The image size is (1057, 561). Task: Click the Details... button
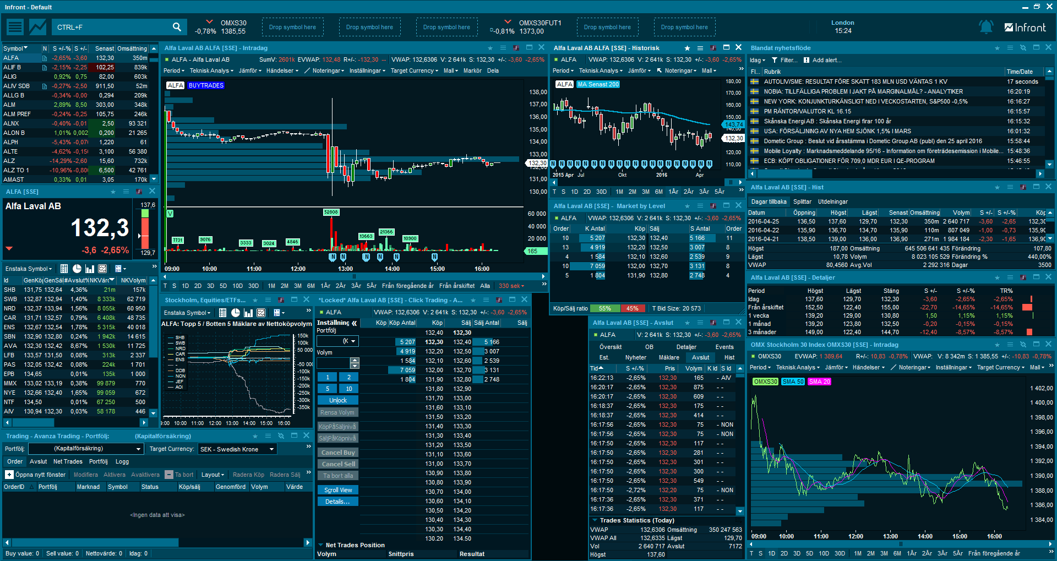click(338, 502)
